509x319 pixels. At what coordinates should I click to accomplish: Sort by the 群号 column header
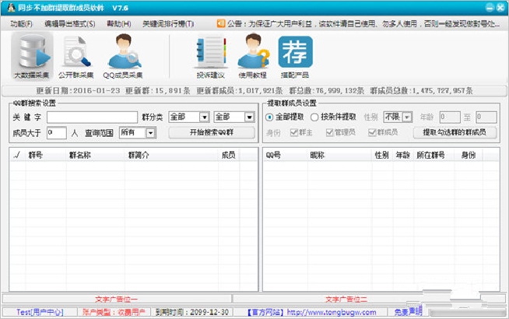(x=46, y=155)
